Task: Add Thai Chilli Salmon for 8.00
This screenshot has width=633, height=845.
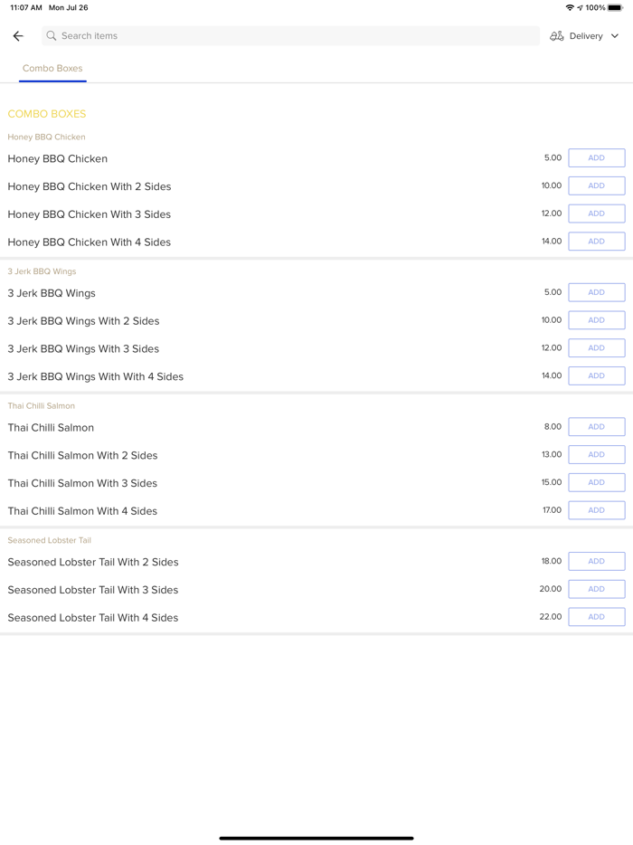Action: pyautogui.click(x=596, y=427)
